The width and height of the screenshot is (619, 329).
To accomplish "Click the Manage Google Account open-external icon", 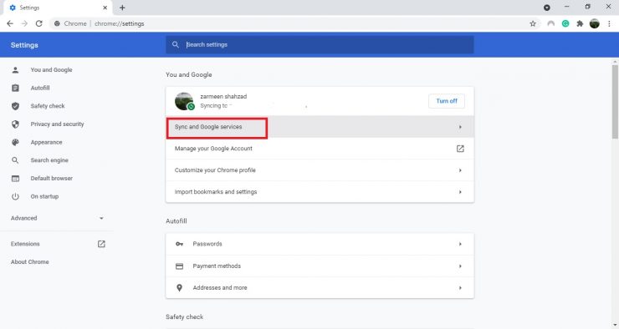I will (460, 149).
